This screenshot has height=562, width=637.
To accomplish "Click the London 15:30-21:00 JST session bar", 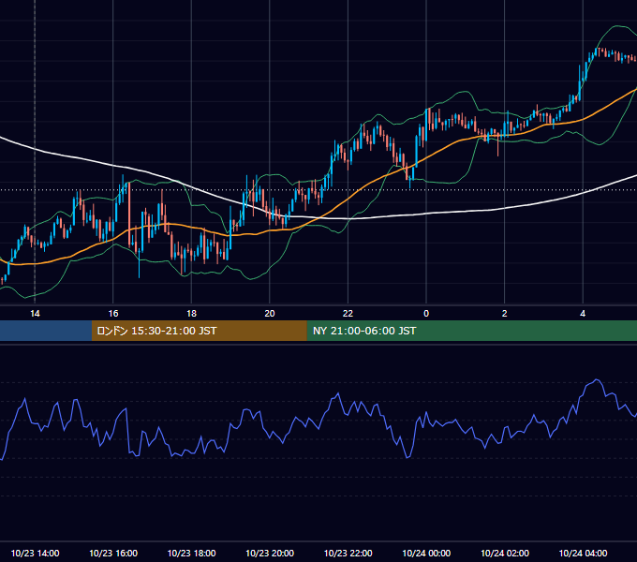I will 199,331.
